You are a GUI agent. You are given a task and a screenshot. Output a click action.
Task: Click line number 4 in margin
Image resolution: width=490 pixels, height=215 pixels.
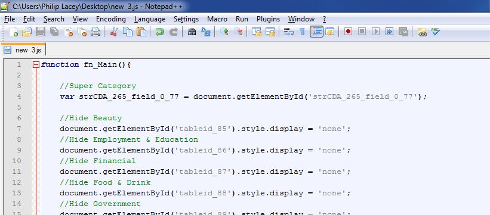[19, 96]
